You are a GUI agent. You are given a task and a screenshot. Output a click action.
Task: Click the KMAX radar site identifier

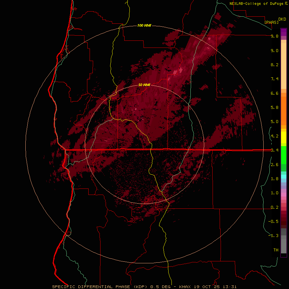click(185, 287)
